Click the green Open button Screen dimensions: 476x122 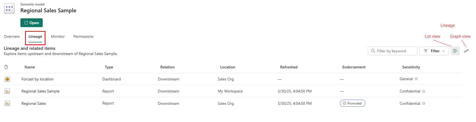point(31,23)
